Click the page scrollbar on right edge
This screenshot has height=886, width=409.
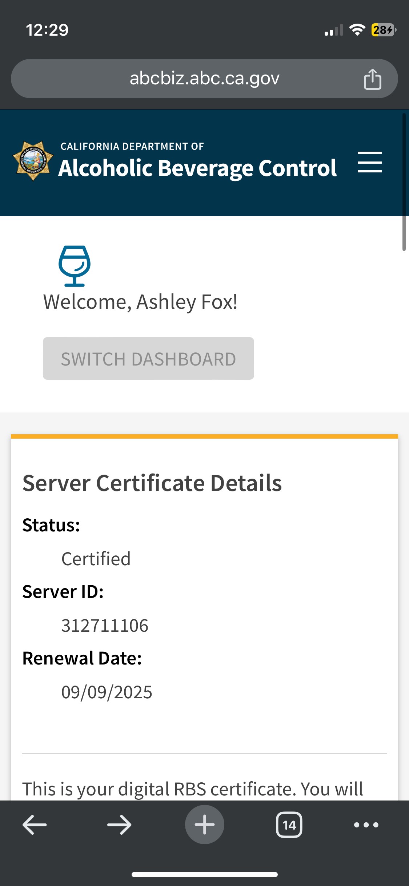click(404, 182)
